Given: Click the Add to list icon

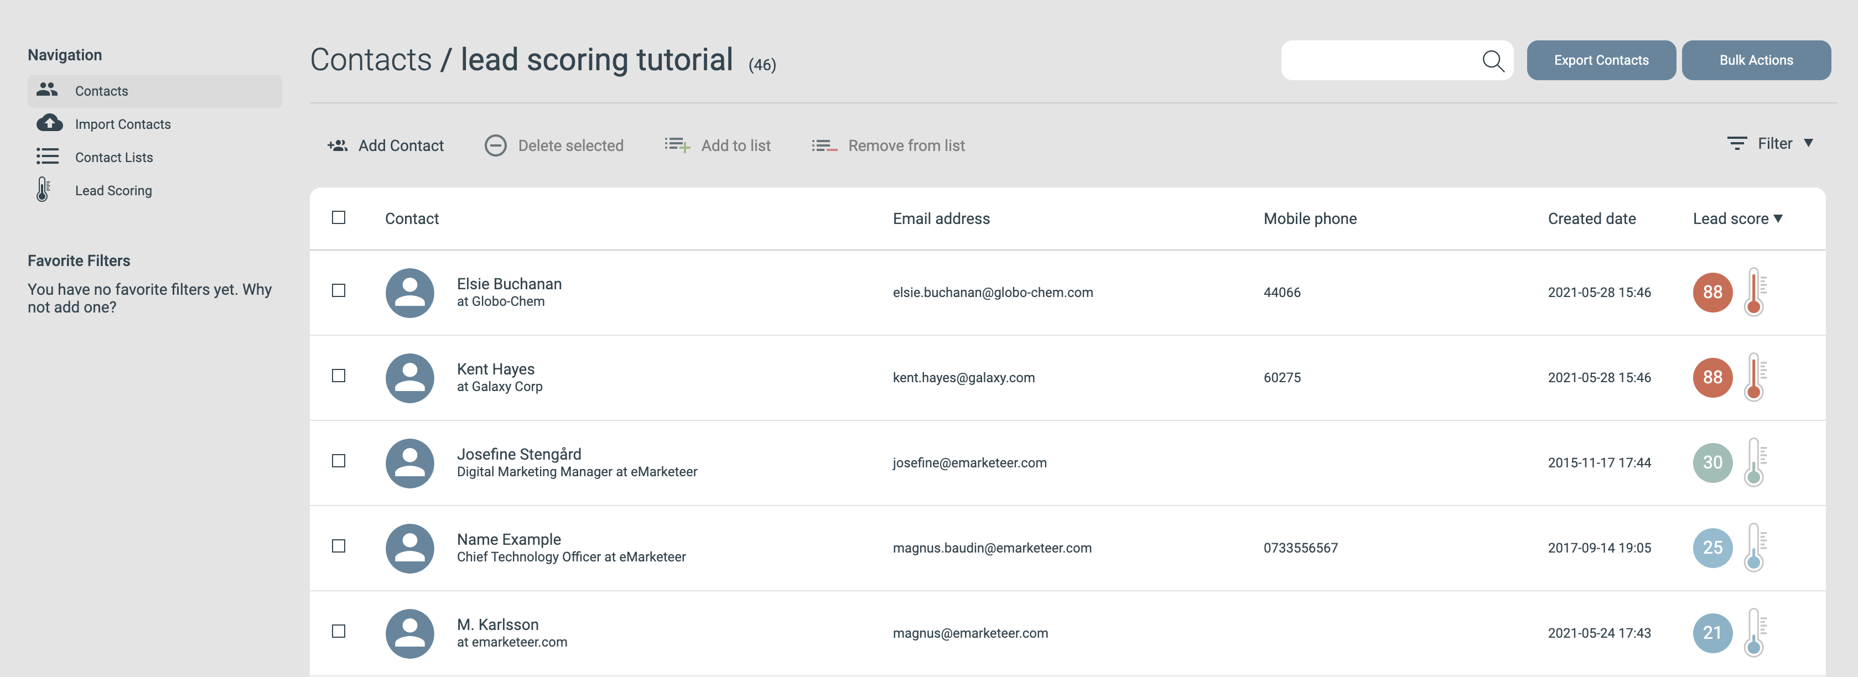Looking at the screenshot, I should pos(677,145).
